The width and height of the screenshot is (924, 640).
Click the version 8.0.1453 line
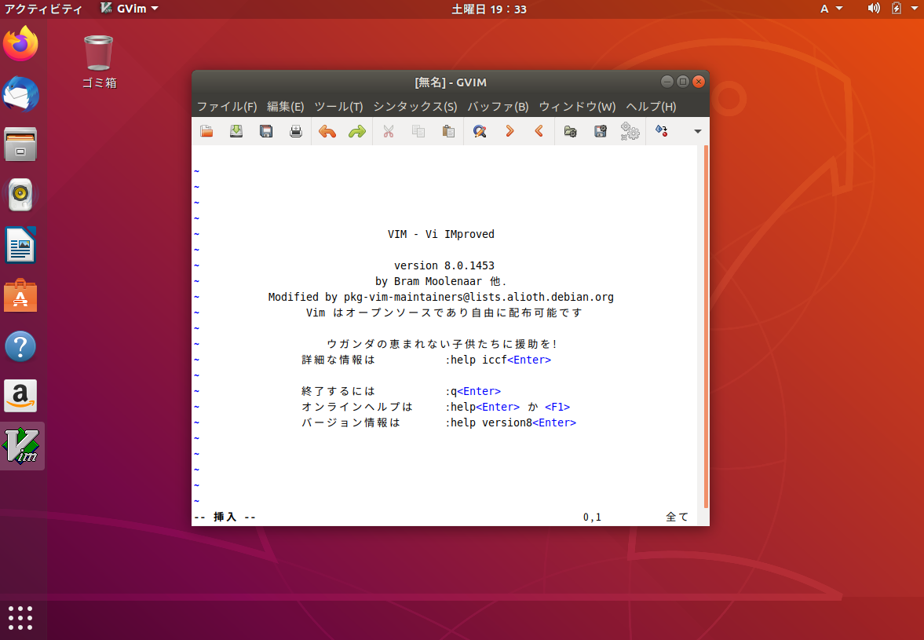point(444,265)
